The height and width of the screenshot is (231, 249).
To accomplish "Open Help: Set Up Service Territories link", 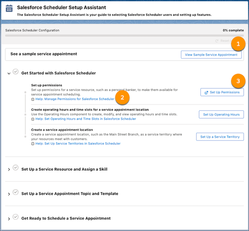I will coord(78,143).
